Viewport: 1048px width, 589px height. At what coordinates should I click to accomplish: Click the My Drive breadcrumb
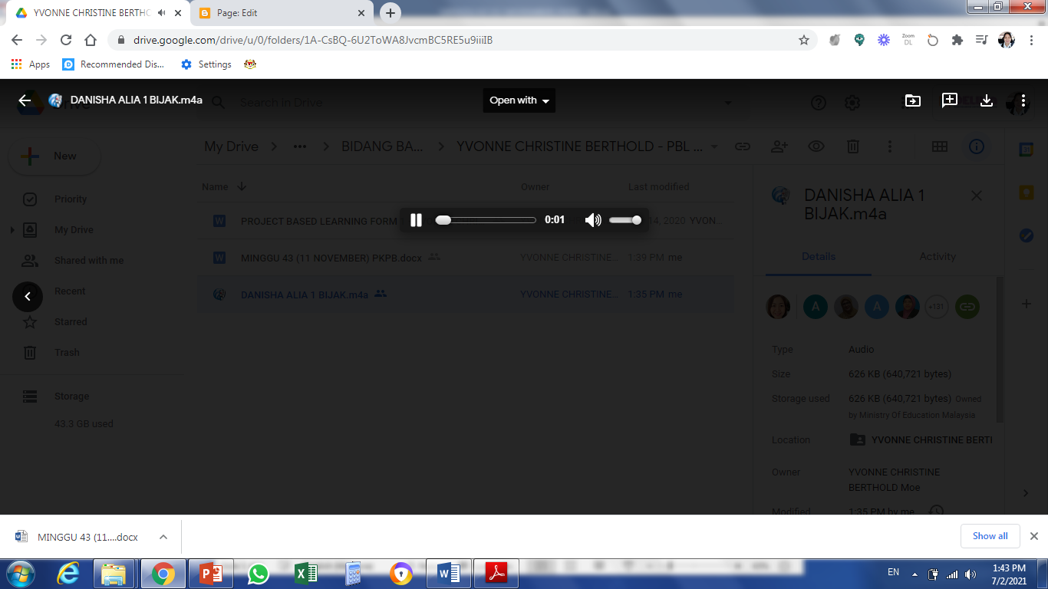click(231, 146)
